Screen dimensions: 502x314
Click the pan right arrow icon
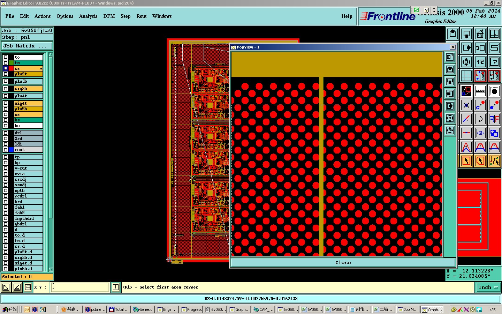[466, 48]
